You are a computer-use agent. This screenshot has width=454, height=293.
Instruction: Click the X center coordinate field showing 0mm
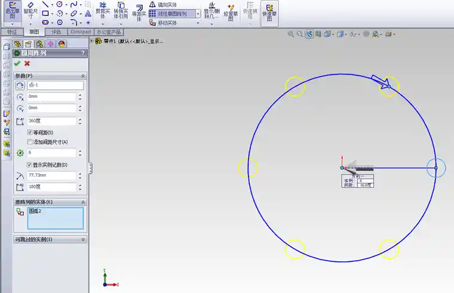pyautogui.click(x=51, y=96)
